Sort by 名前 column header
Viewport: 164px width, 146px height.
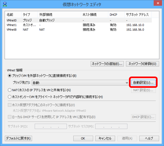pyautogui.click(x=14, y=14)
